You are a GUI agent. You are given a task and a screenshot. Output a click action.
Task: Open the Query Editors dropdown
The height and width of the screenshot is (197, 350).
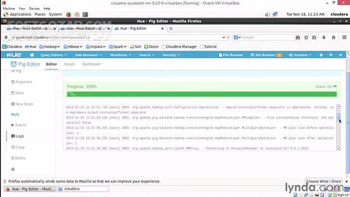tap(53, 55)
